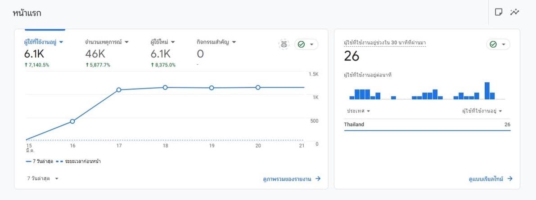
Task: Click the tallest bar in per-minute chart
Action: pos(487,91)
